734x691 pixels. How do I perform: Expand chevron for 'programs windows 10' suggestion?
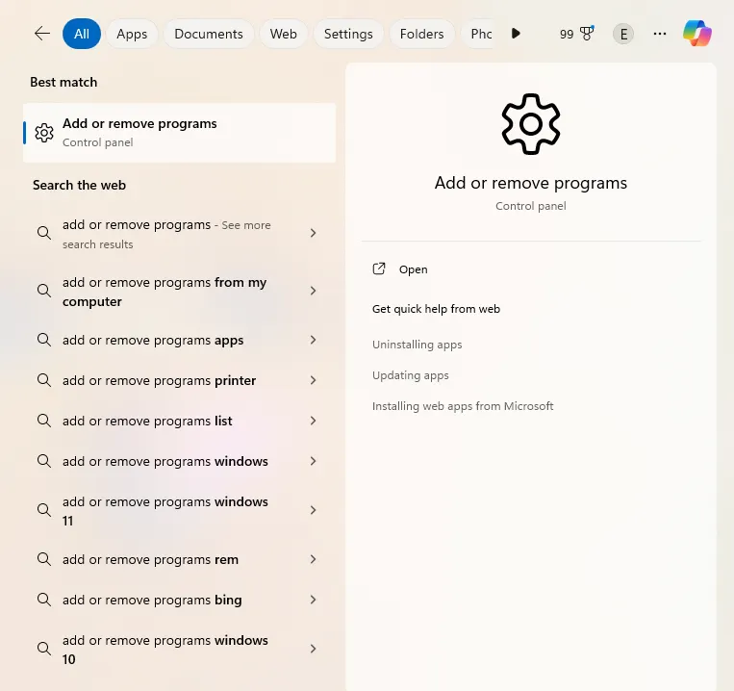pos(314,649)
